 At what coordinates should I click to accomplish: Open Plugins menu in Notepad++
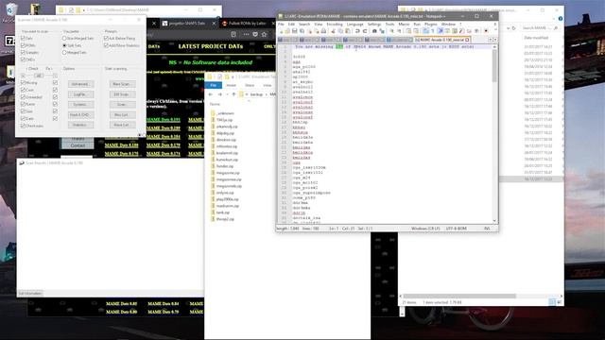coord(431,25)
